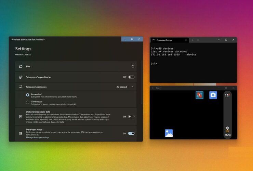Open Manage developer settings link
This screenshot has height=171, width=253.
tap(37, 137)
